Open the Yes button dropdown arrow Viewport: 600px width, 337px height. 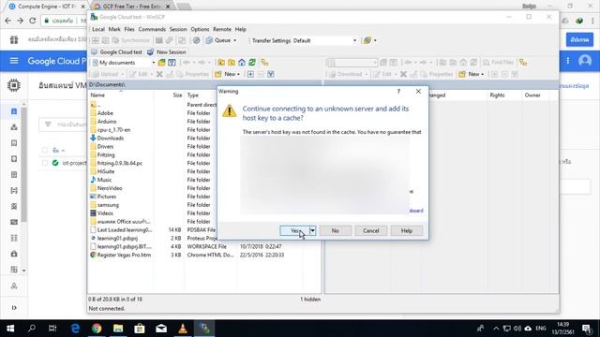[x=312, y=231]
